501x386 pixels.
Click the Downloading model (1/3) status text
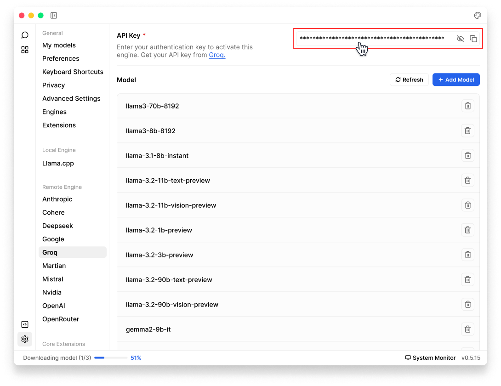(57, 358)
